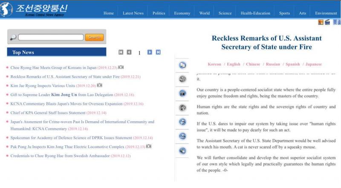Click the double down-chevron icon
This screenshot has height=188, width=341.
[339, 22]
